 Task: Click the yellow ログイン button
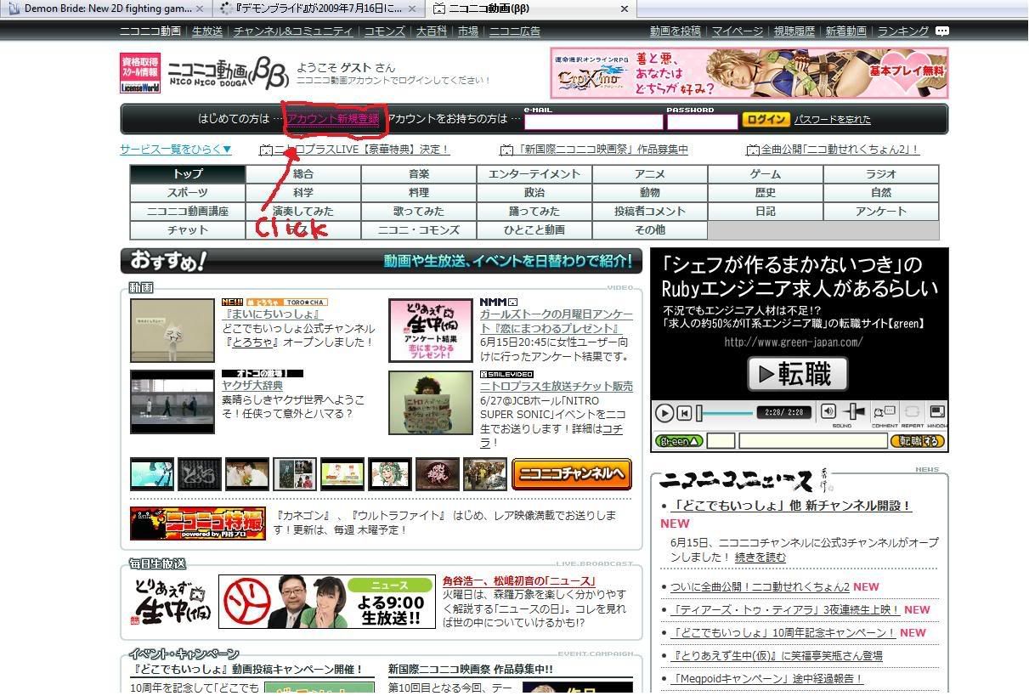[x=766, y=120]
